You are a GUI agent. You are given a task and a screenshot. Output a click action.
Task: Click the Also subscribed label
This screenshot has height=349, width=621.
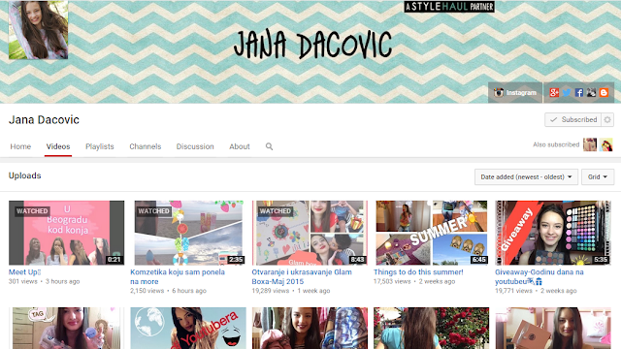[x=556, y=144]
